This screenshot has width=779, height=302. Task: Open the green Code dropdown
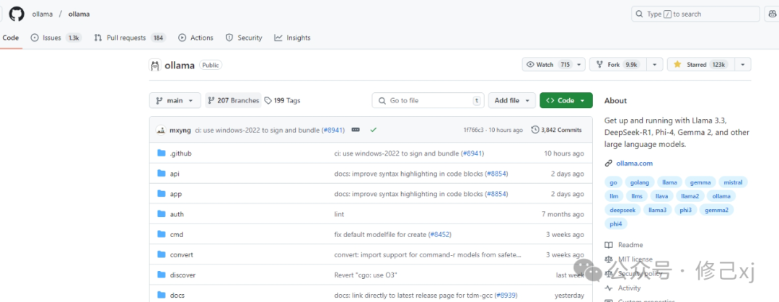[x=566, y=100]
